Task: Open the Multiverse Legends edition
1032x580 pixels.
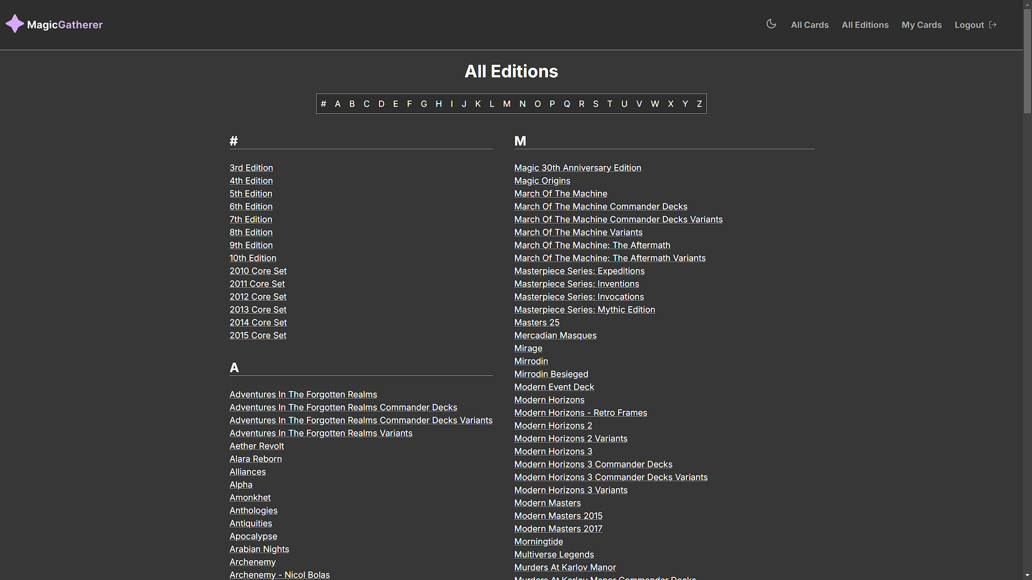Action: 554,555
